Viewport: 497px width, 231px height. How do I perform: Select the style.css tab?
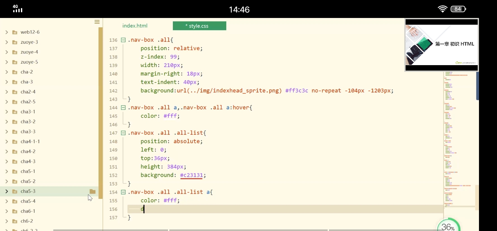[199, 26]
